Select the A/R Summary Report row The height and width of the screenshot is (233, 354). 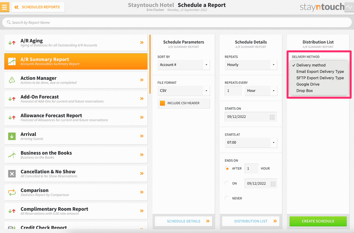coord(76,62)
